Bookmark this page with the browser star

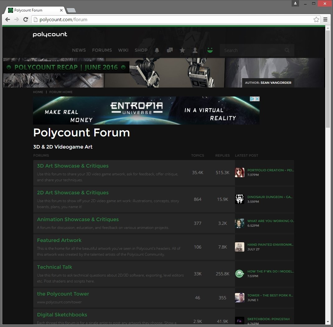coord(316,20)
